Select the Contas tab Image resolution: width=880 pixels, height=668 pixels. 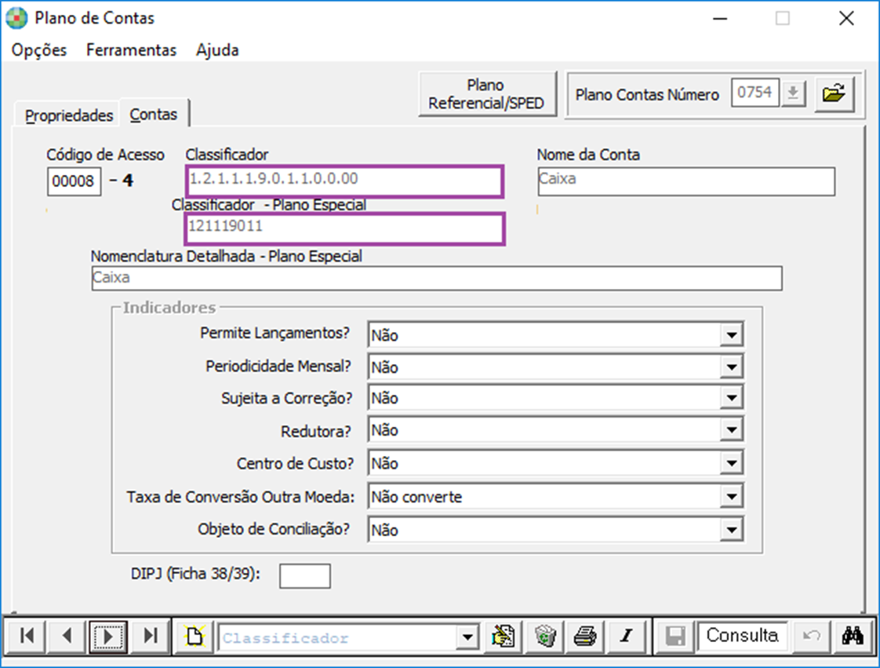tap(154, 114)
